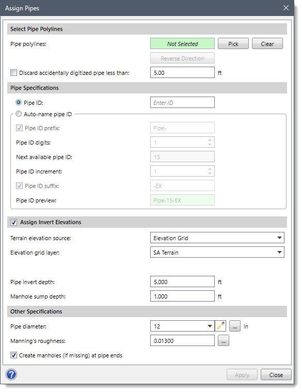Click the Reverse Direction button
The height and width of the screenshot is (392, 302).
point(182,58)
